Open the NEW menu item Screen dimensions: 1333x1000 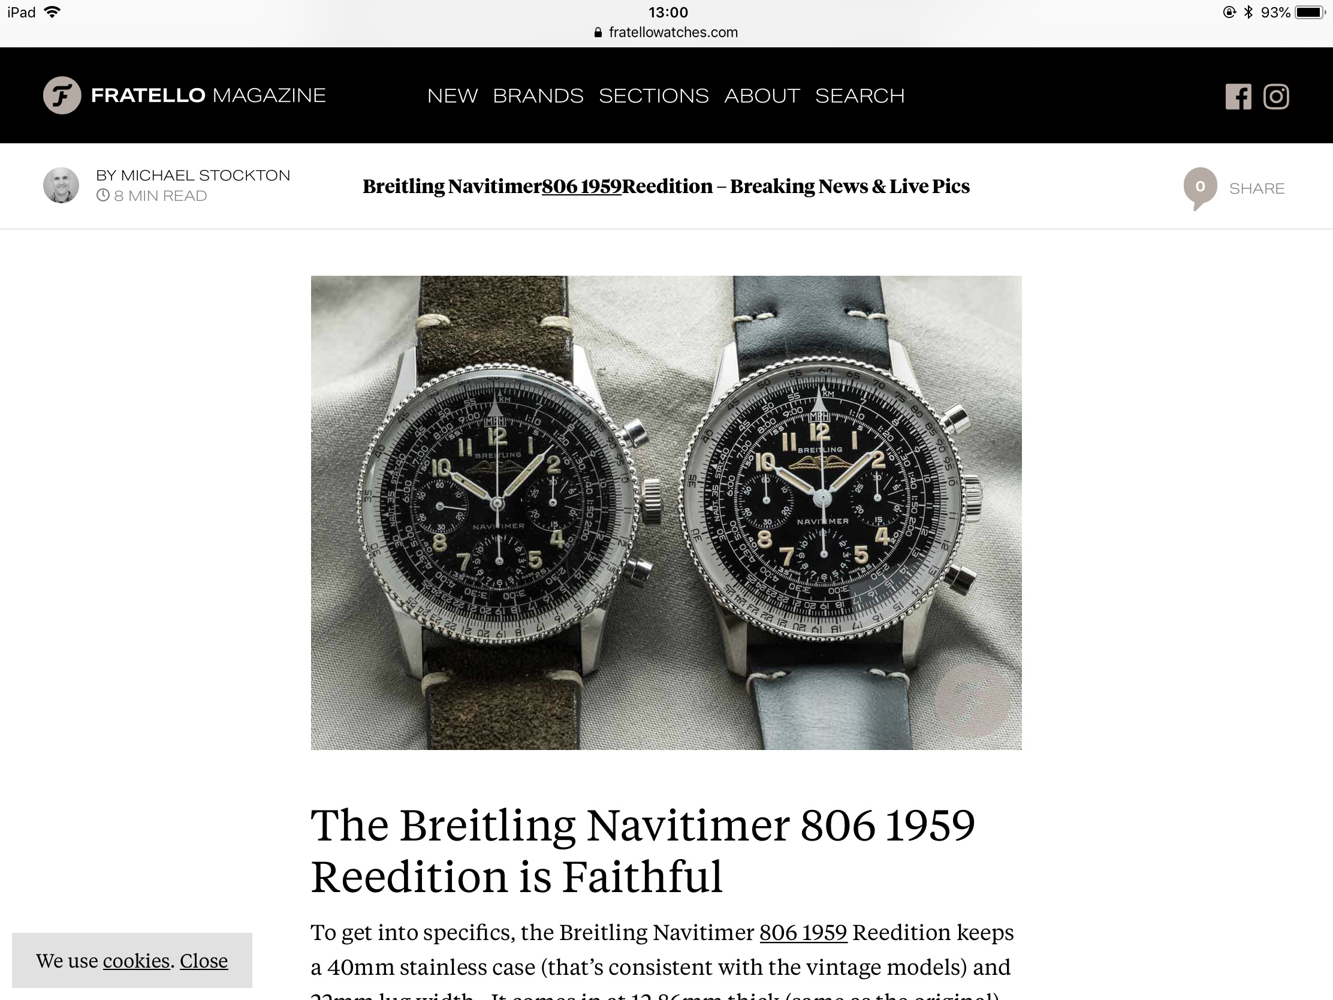pos(453,96)
